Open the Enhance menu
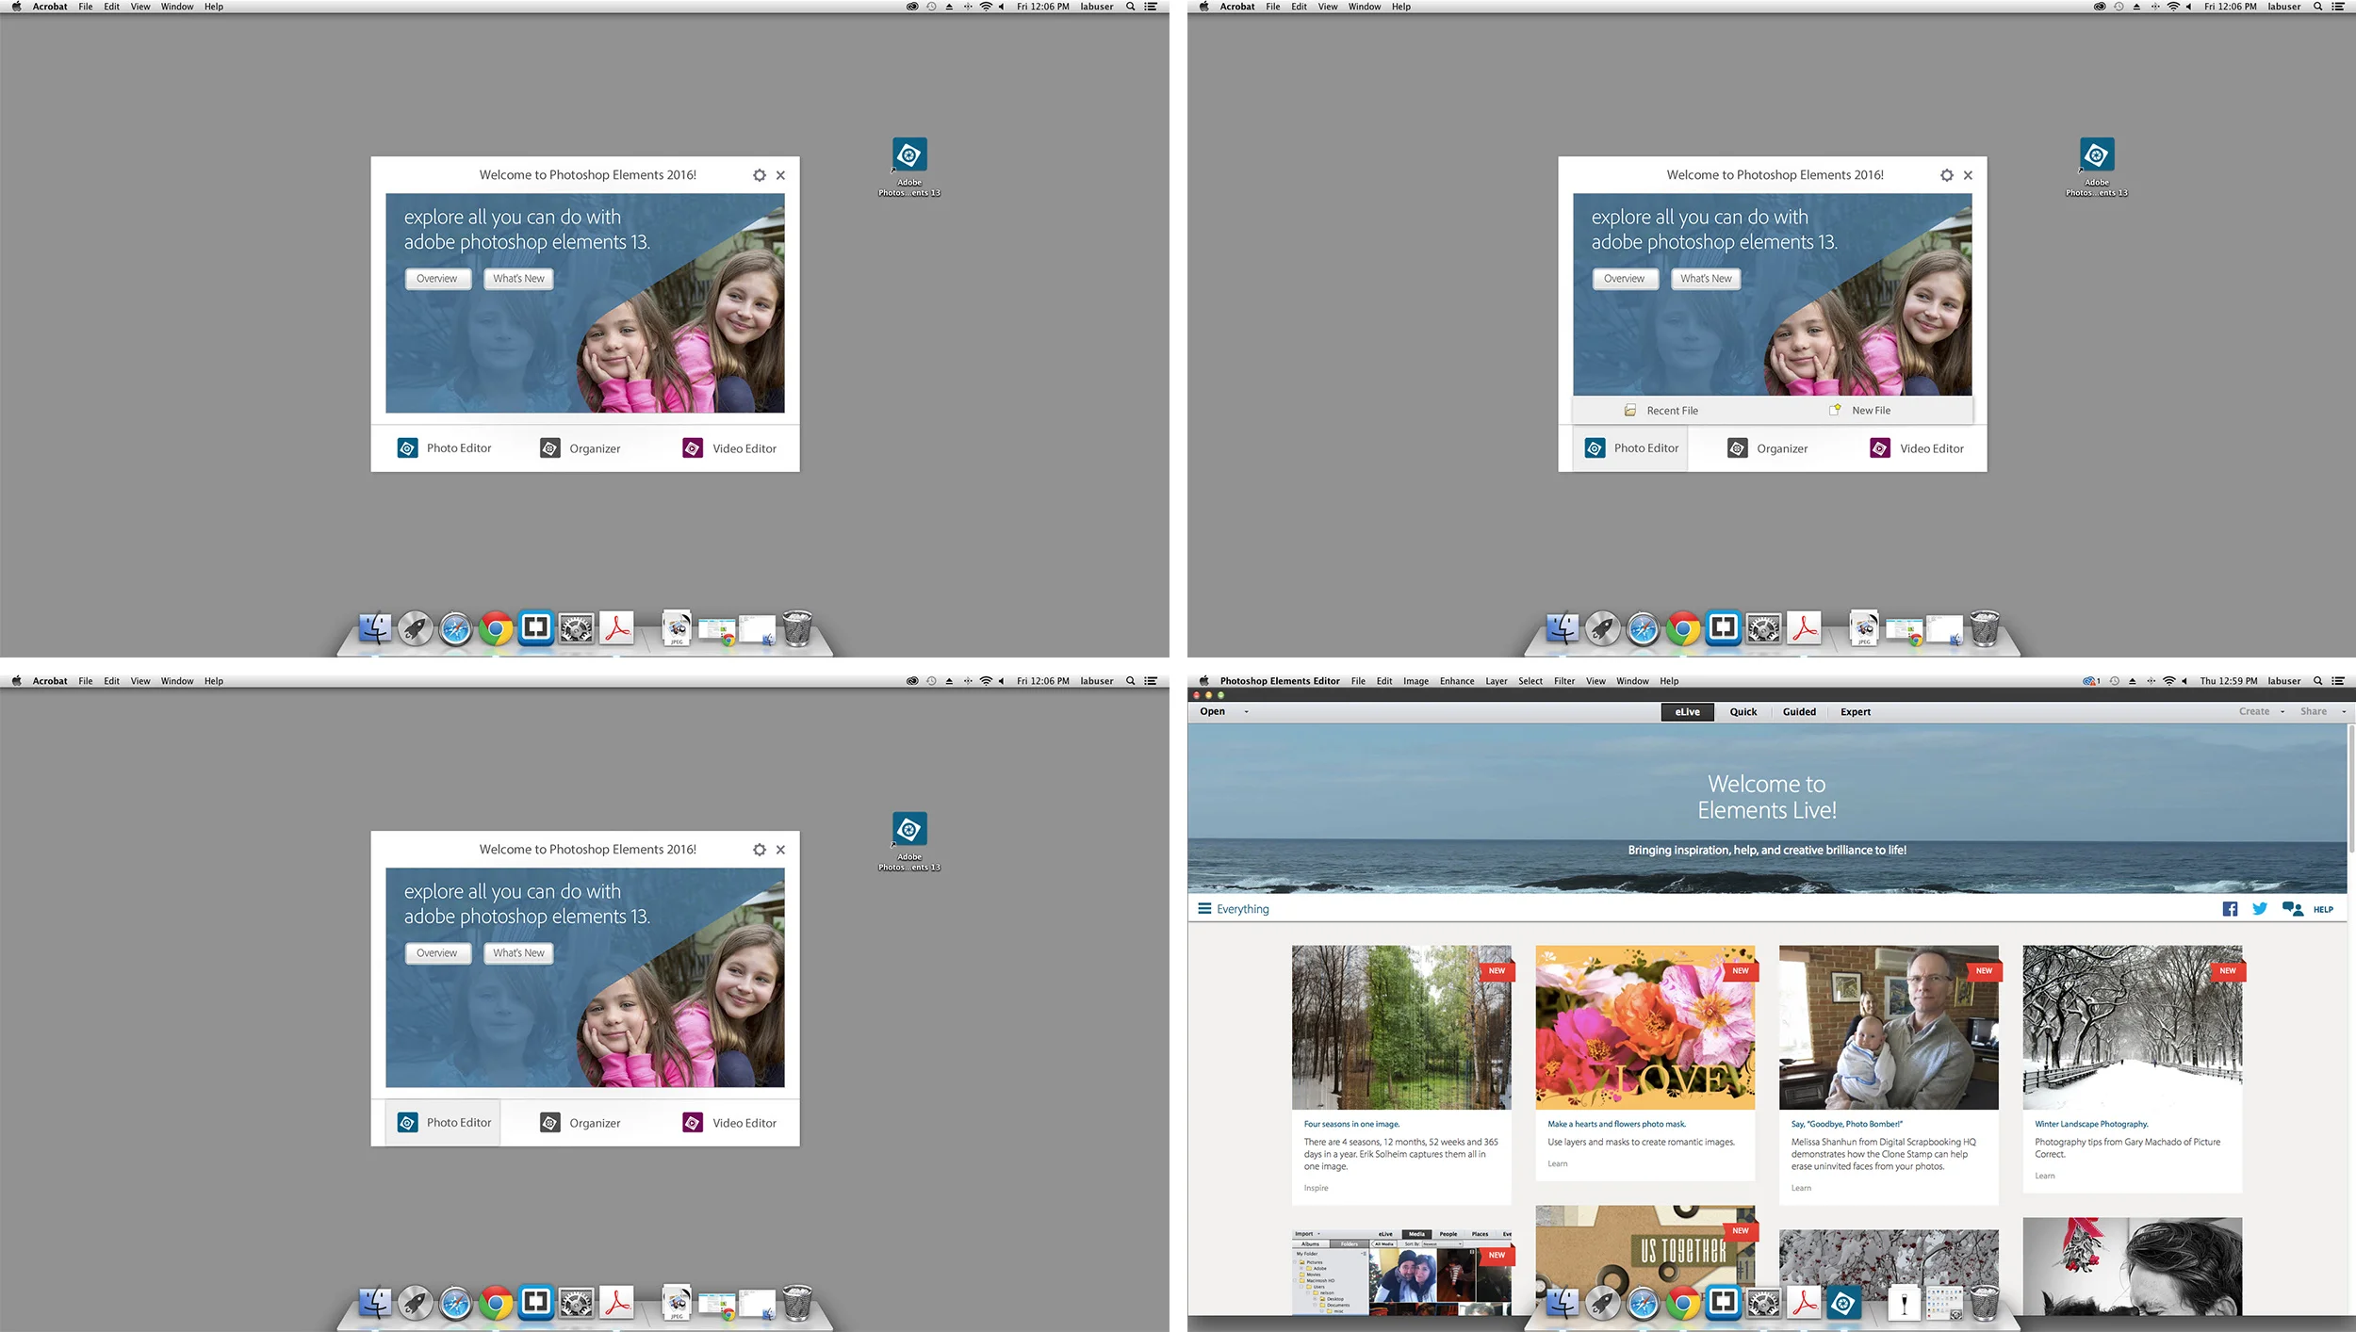 (x=1456, y=680)
